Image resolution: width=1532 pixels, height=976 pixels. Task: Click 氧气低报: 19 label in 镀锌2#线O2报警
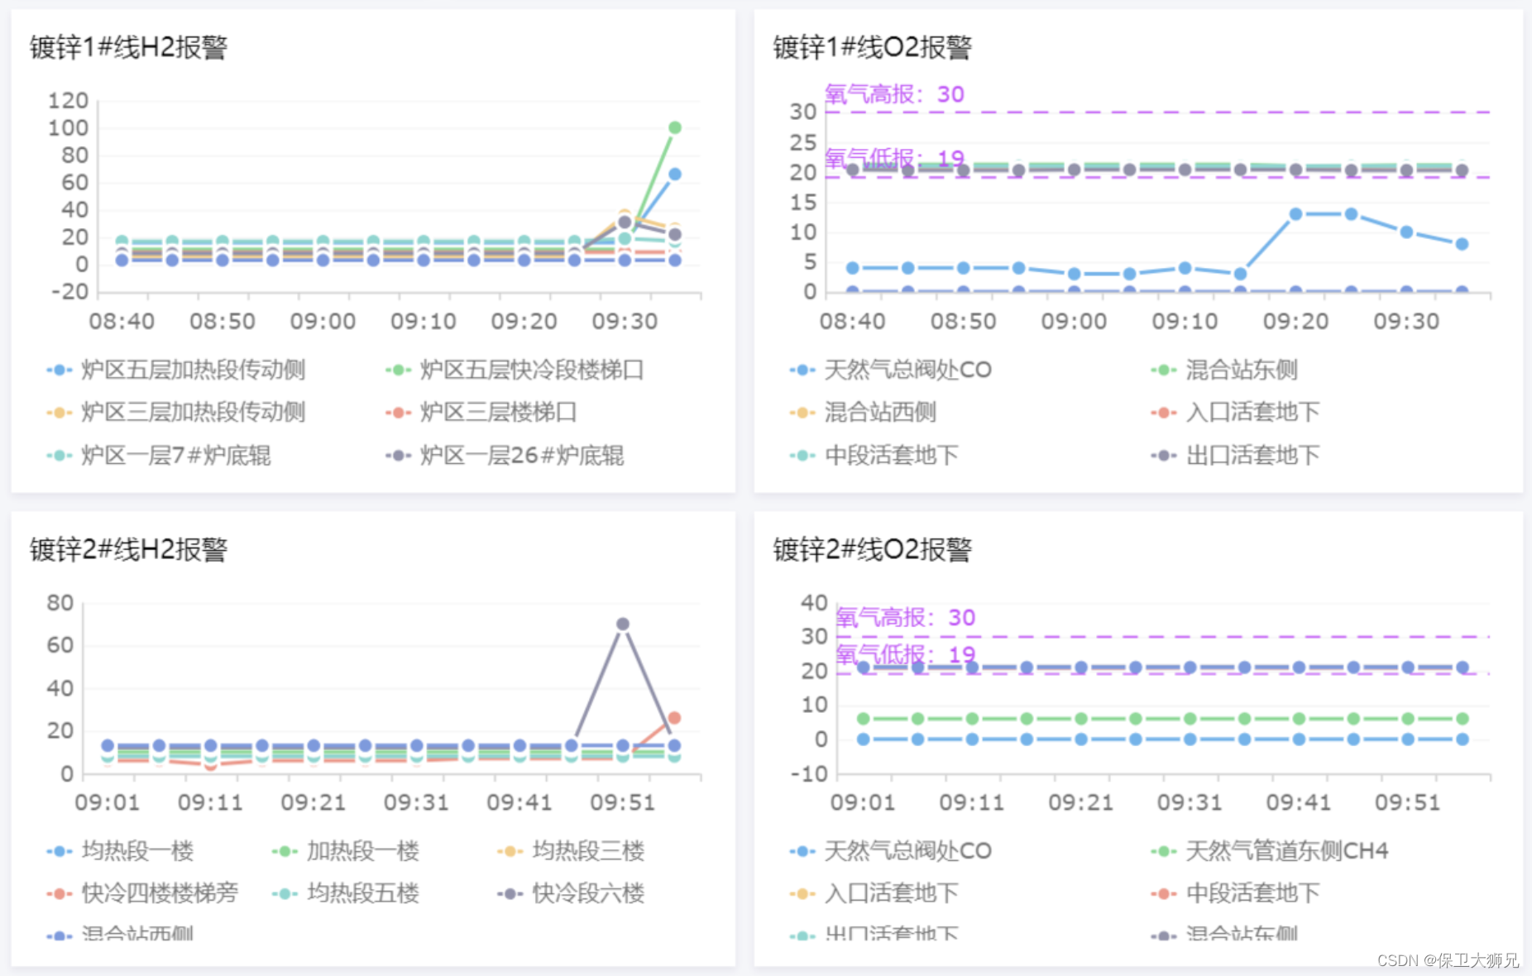906,655
